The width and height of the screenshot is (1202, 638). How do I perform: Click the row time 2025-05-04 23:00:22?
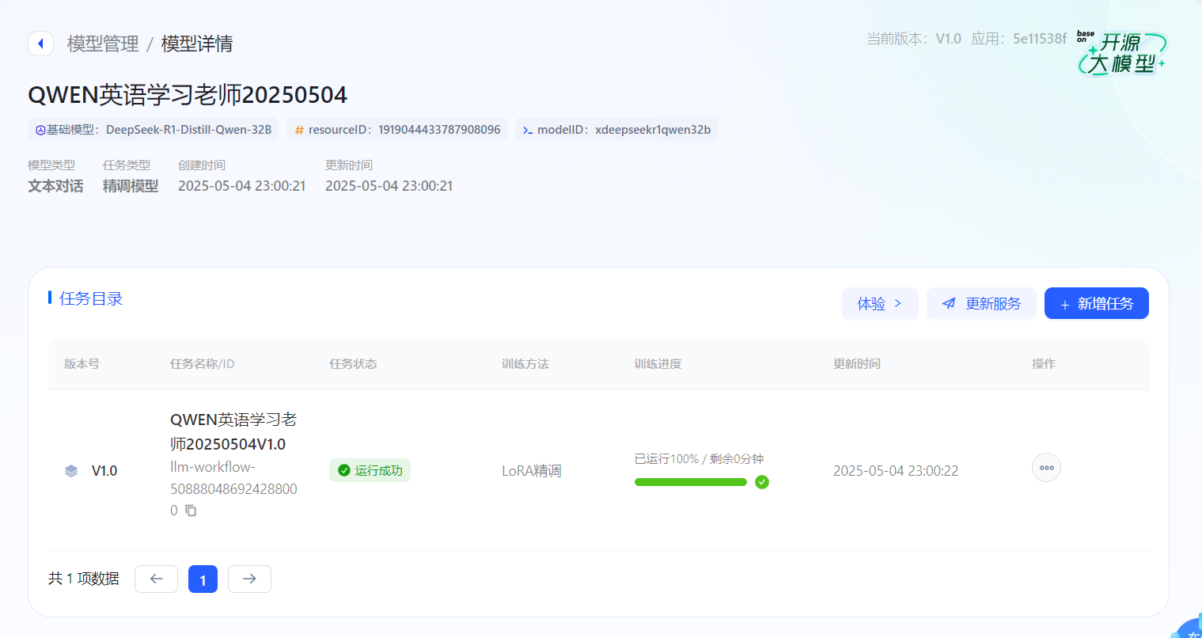click(896, 471)
